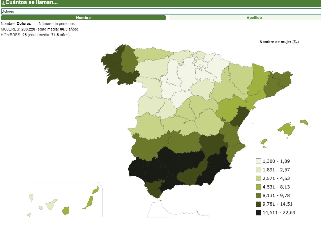This screenshot has width=321, height=227.
Task: Click the 4,531 - 8,13 legend swatch
Action: [x=258, y=187]
